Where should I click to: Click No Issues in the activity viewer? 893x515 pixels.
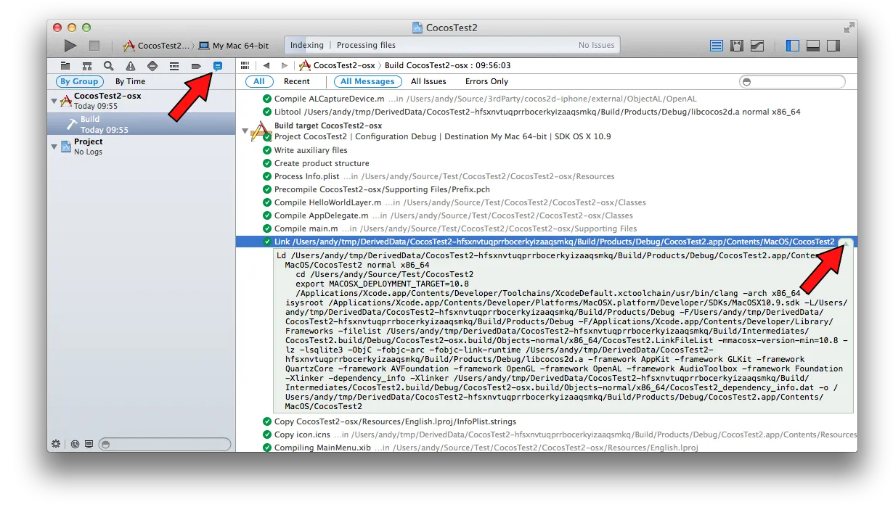pyautogui.click(x=596, y=45)
